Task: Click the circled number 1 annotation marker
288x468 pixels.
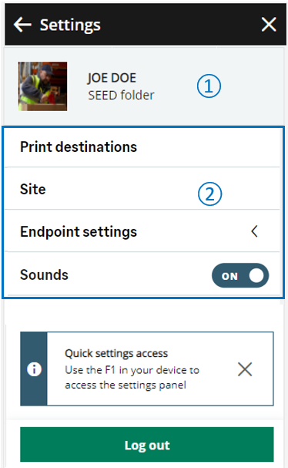Action: pos(209,86)
